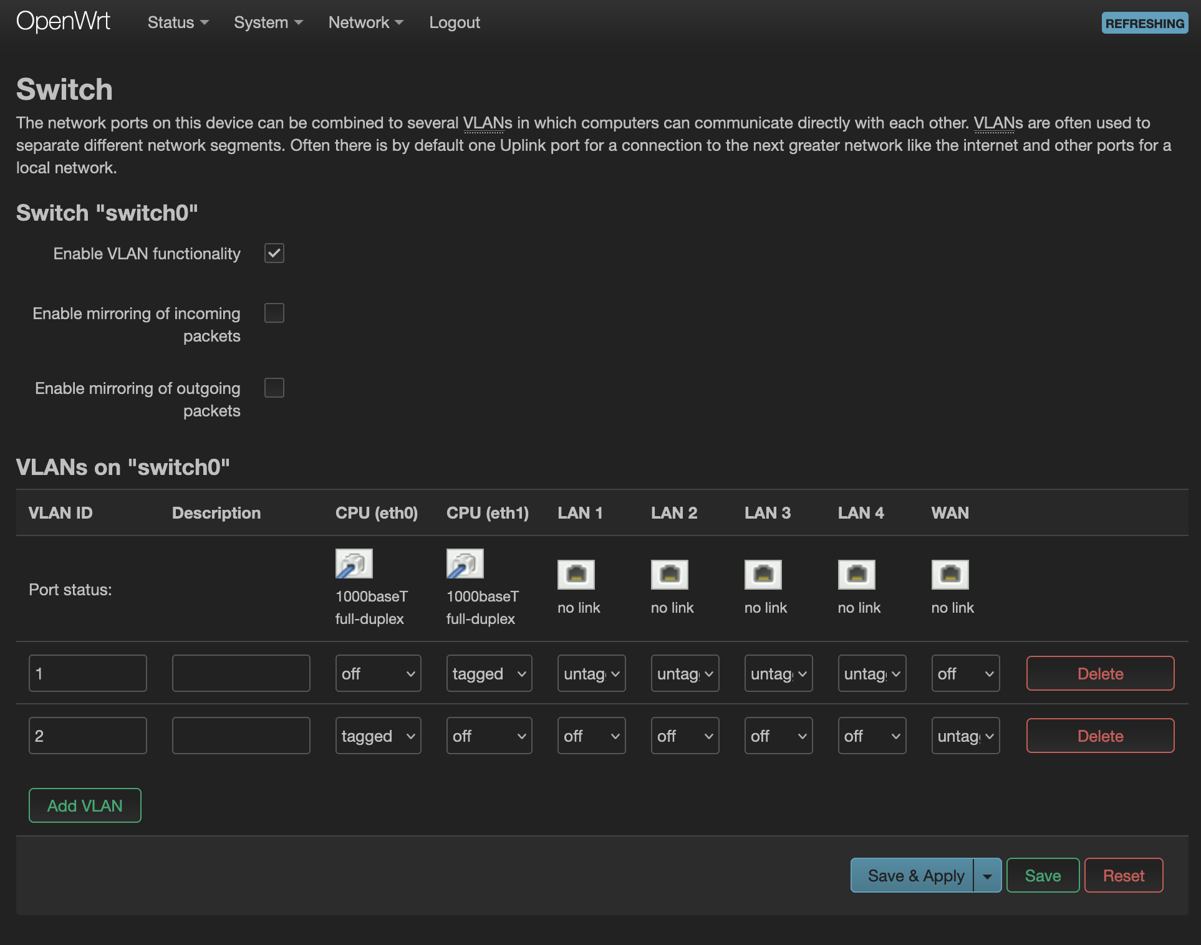Image resolution: width=1201 pixels, height=945 pixels.
Task: Focus VLAN 2 description field
Action: coord(241,736)
